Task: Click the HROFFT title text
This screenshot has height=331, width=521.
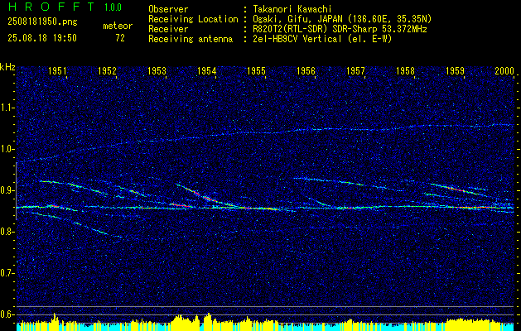Action: click(x=51, y=7)
